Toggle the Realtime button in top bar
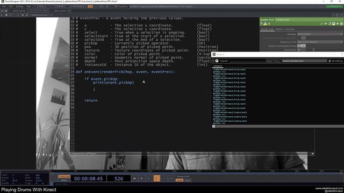The height and width of the screenshot is (193, 344). 121,6
